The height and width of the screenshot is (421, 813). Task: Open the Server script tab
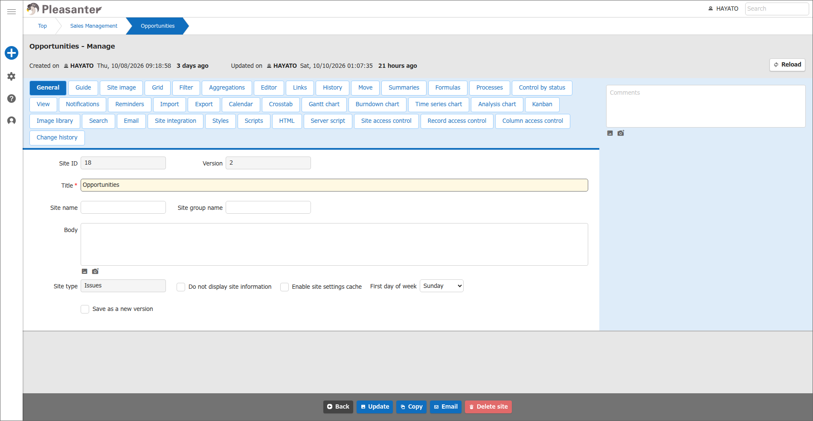[x=328, y=121]
